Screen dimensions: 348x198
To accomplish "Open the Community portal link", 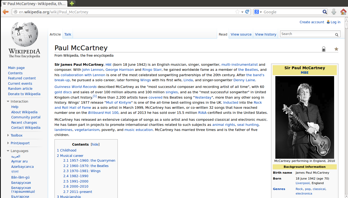I will point(26,117).
